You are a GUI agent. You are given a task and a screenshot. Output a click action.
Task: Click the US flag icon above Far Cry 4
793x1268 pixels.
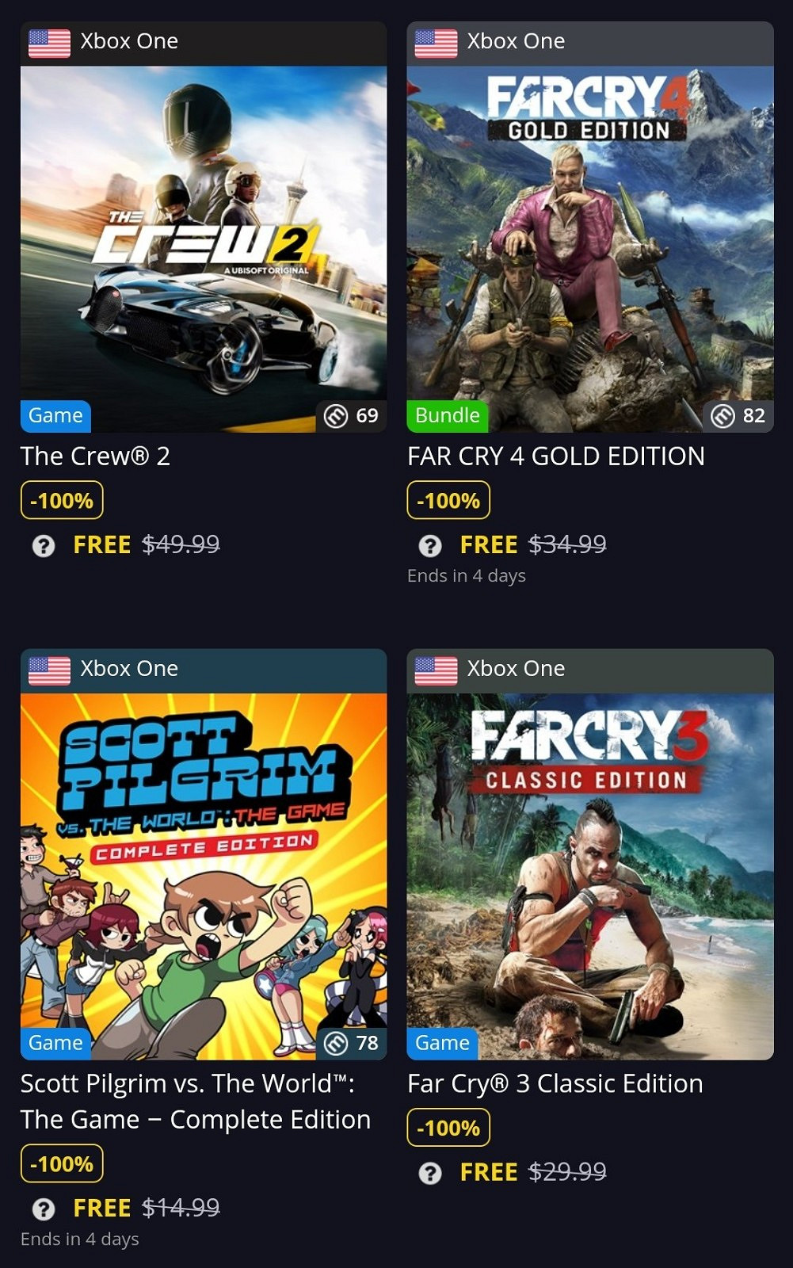click(x=436, y=43)
